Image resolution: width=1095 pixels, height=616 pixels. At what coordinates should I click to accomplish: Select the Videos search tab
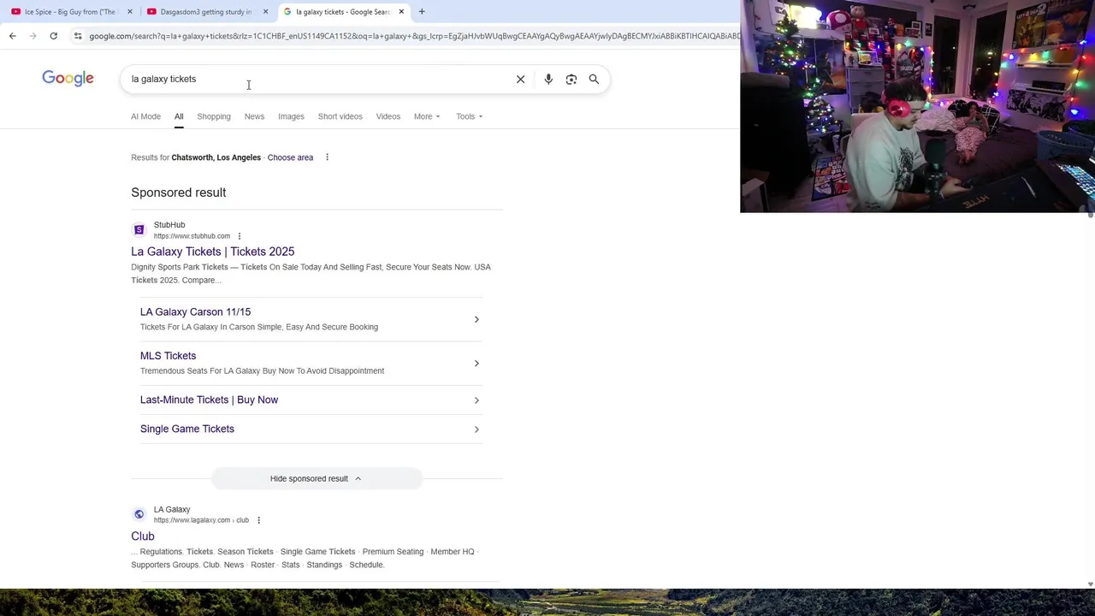coord(388,116)
